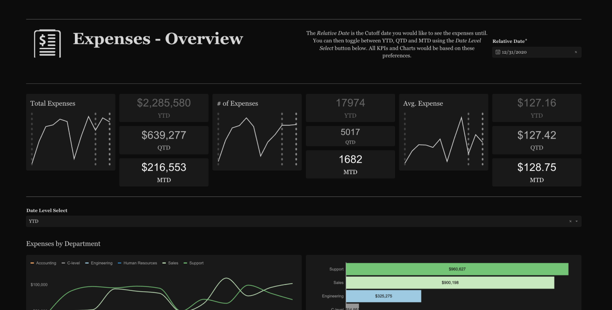
Task: Click the calendar icon in Relative Date
Action: point(498,52)
